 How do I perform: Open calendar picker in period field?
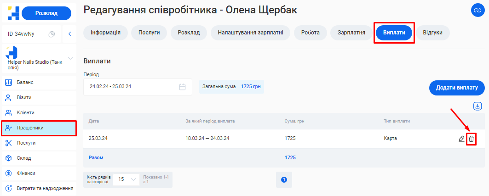tap(182, 86)
